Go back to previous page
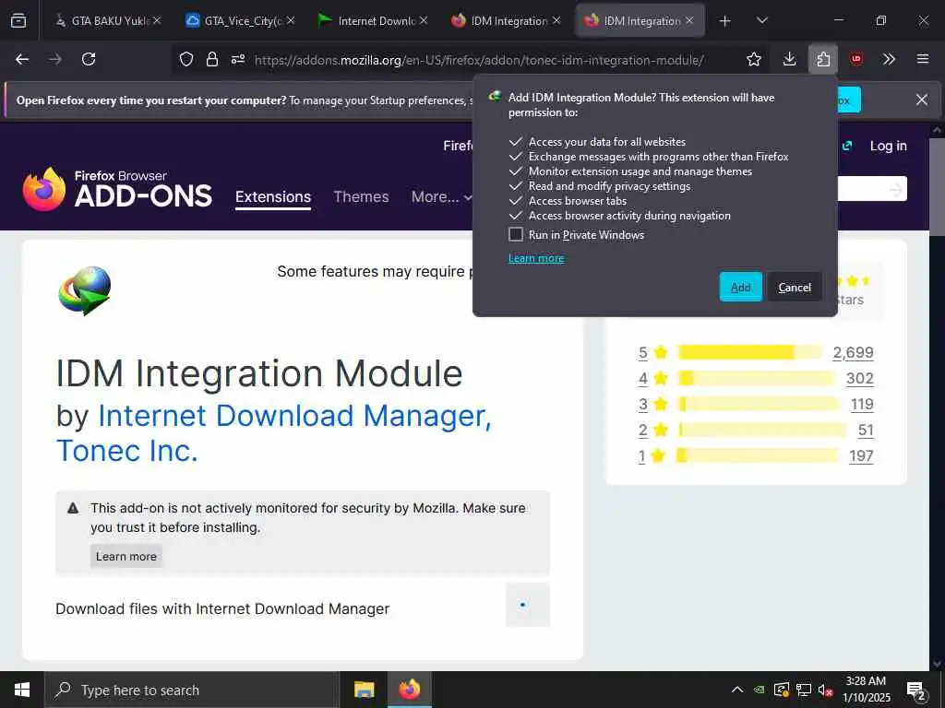This screenshot has width=945, height=708. coord(22,59)
